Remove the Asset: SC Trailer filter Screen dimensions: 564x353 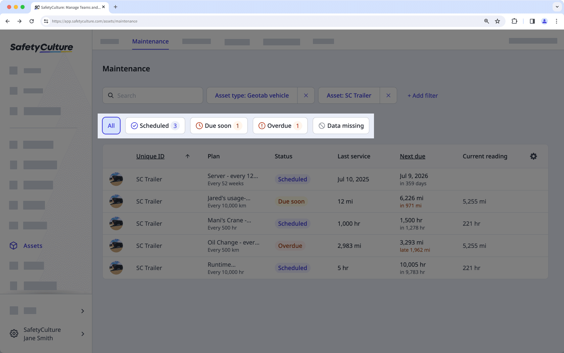click(x=388, y=95)
